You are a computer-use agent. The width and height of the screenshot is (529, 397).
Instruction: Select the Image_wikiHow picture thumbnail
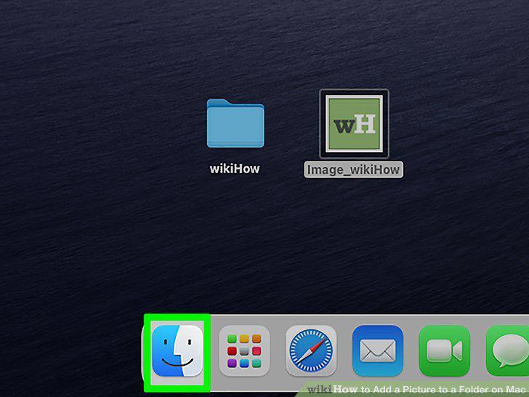(354, 124)
